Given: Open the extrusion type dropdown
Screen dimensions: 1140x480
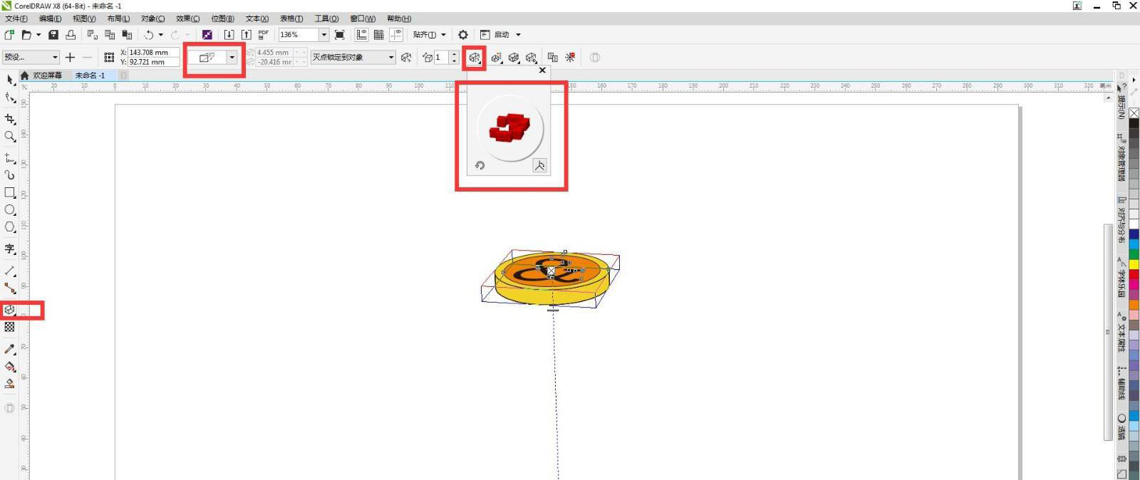Looking at the screenshot, I should coord(232,58).
